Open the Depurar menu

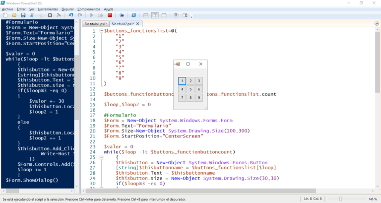pos(67,9)
